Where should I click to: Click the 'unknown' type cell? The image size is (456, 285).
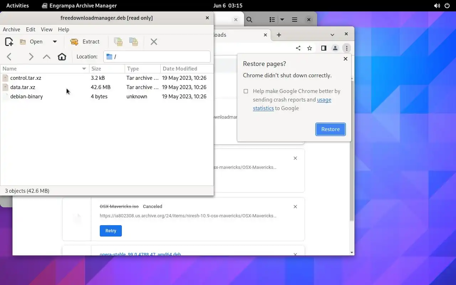137,97
